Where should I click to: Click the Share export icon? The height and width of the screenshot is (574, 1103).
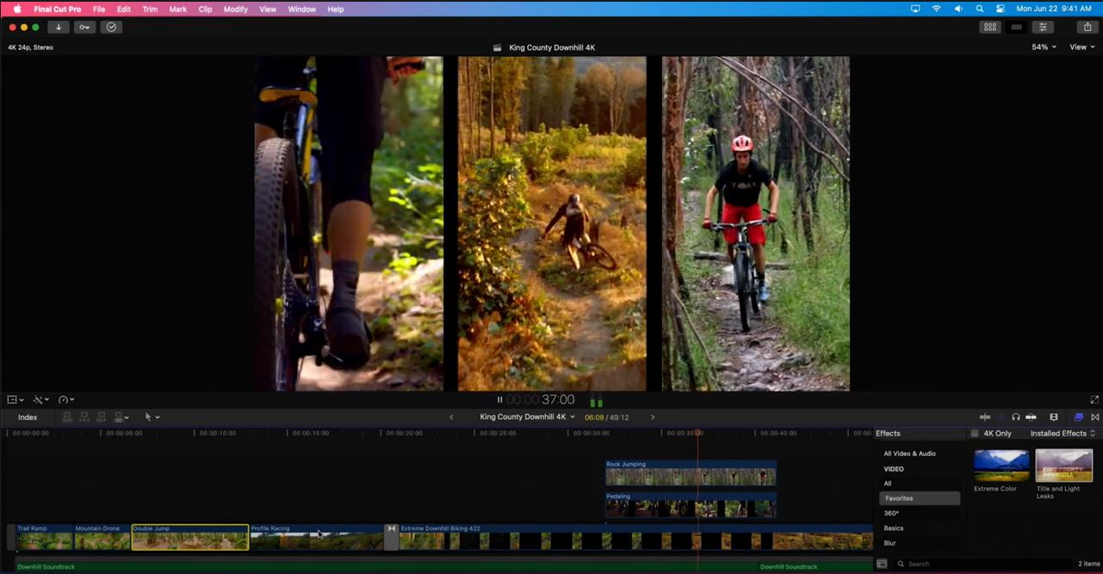tap(1088, 28)
